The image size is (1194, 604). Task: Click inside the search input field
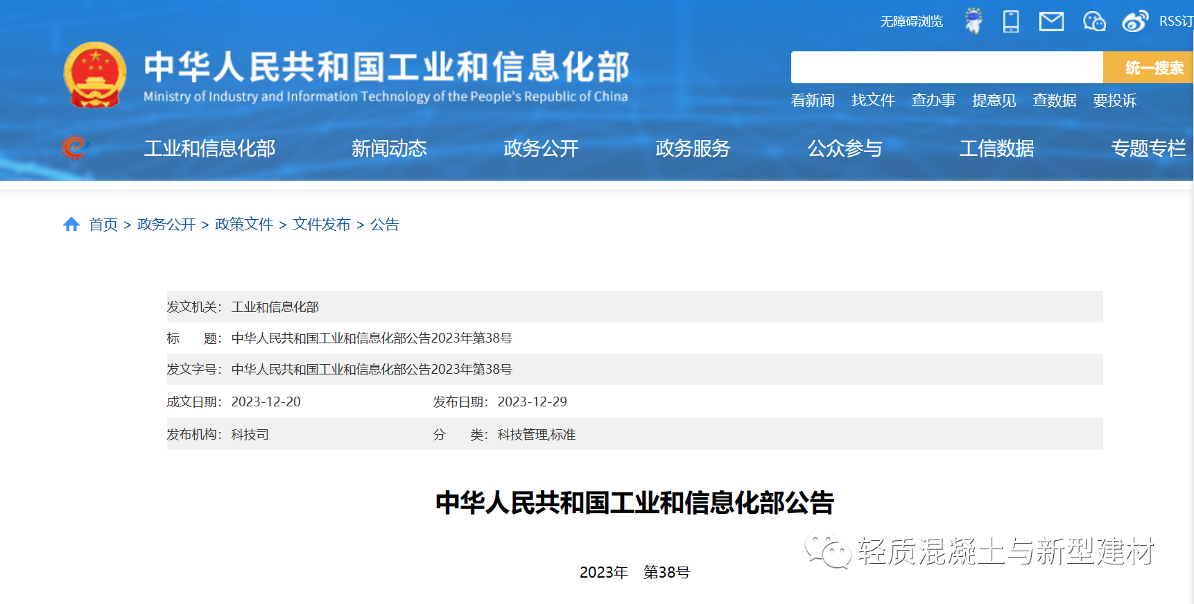[946, 67]
